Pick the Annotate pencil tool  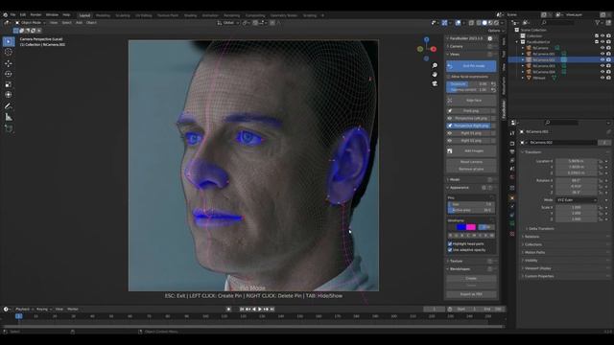[x=9, y=106]
